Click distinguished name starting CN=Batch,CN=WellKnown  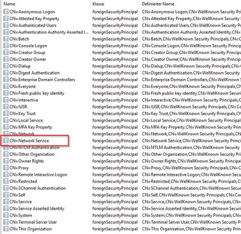tap(192, 39)
